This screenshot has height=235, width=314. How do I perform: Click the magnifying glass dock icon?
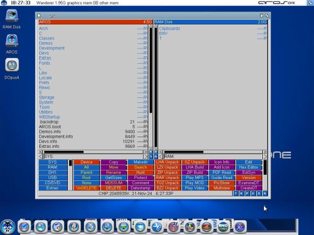(x=41, y=227)
